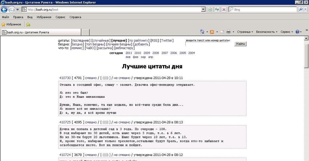This screenshot has height=161, width=309.
Task: Open the [случайные] quotes link
Action: coord(101,41)
